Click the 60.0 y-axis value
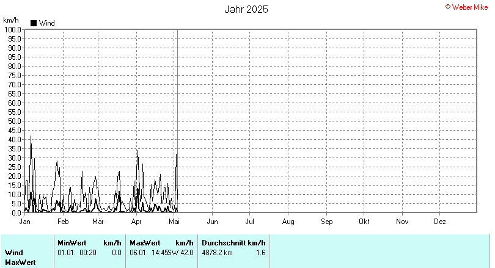Viewport: 495px width, 268px height. [14, 103]
